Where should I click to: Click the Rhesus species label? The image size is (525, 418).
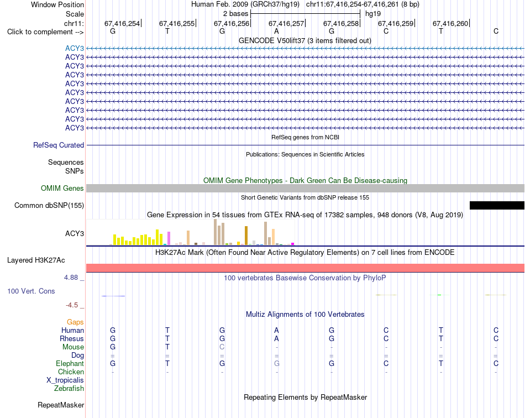click(x=72, y=338)
